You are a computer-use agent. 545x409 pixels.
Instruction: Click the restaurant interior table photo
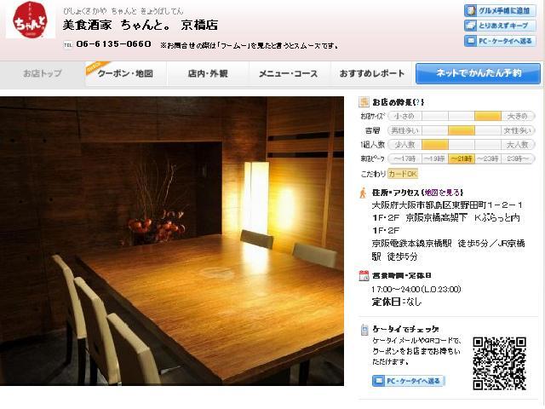point(172,240)
